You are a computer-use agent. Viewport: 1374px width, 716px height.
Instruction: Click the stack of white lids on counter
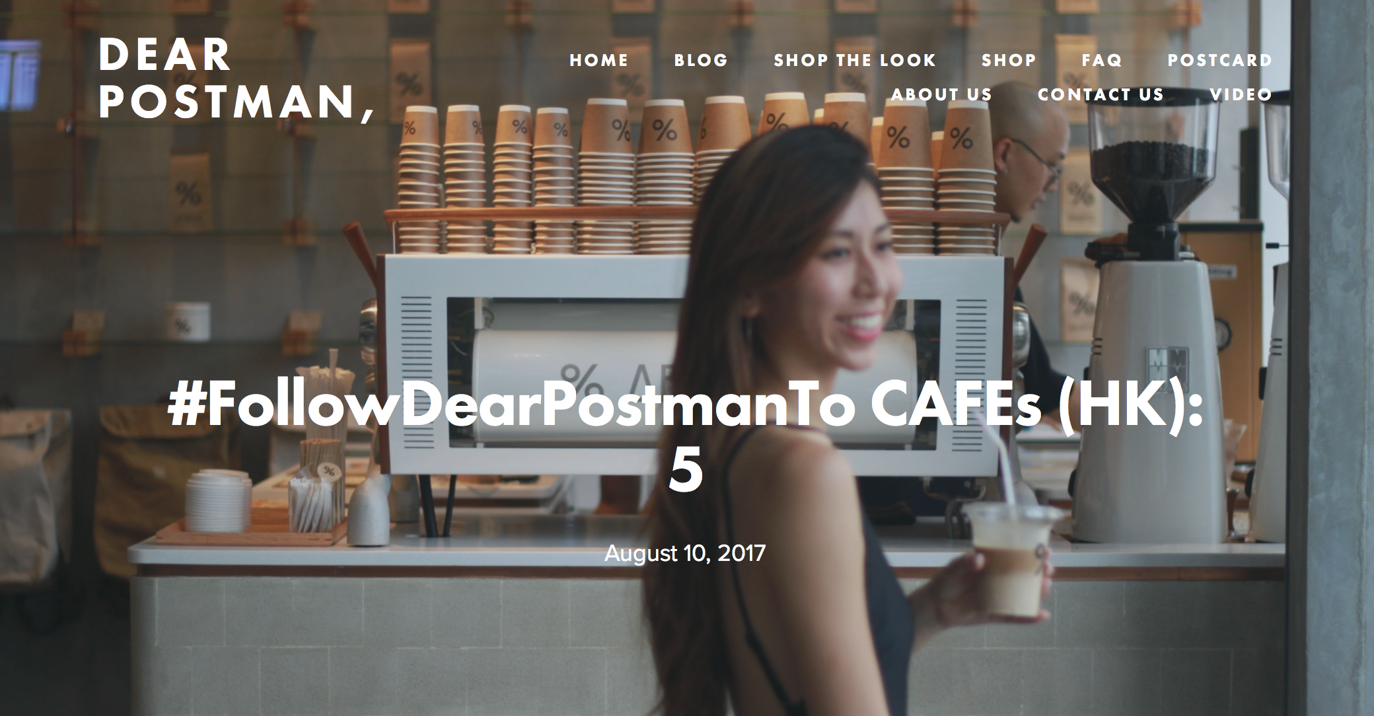[x=217, y=500]
